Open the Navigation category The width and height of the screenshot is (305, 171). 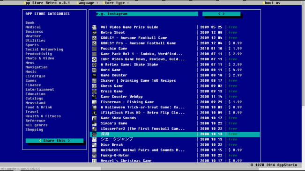pos(37,67)
